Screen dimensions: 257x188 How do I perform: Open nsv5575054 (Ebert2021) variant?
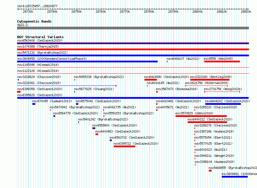pyautogui.click(x=213, y=137)
